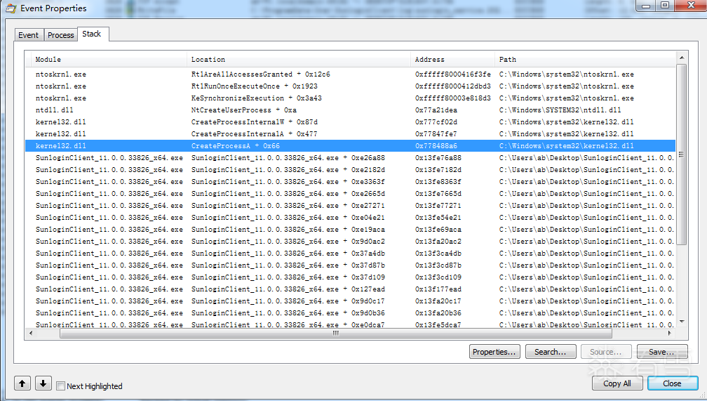Viewport: 707px width, 401px height.
Task: Click horizontal scrollbar right arrow
Action: (670, 334)
